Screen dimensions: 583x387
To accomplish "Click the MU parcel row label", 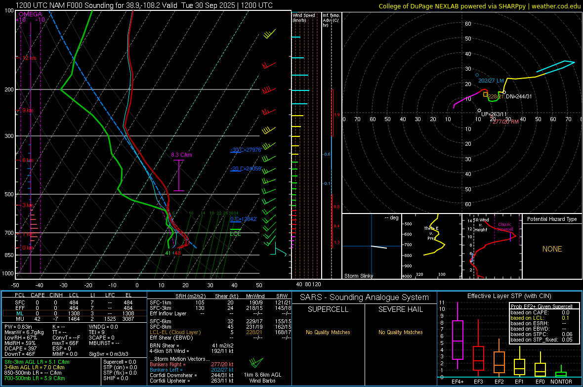I will click(20, 319).
